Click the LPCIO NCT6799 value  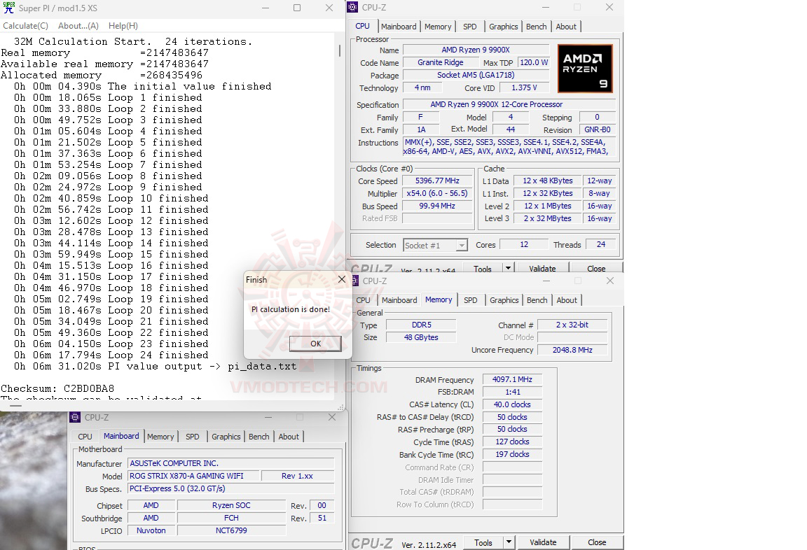pos(231,530)
